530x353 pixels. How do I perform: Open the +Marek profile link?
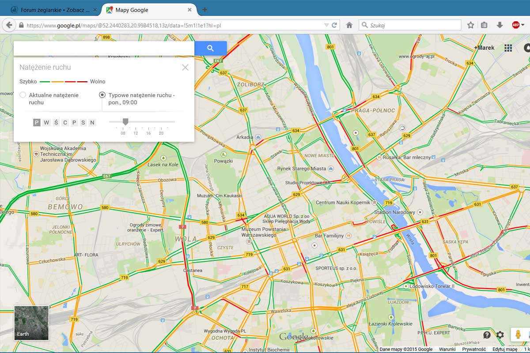(x=484, y=48)
